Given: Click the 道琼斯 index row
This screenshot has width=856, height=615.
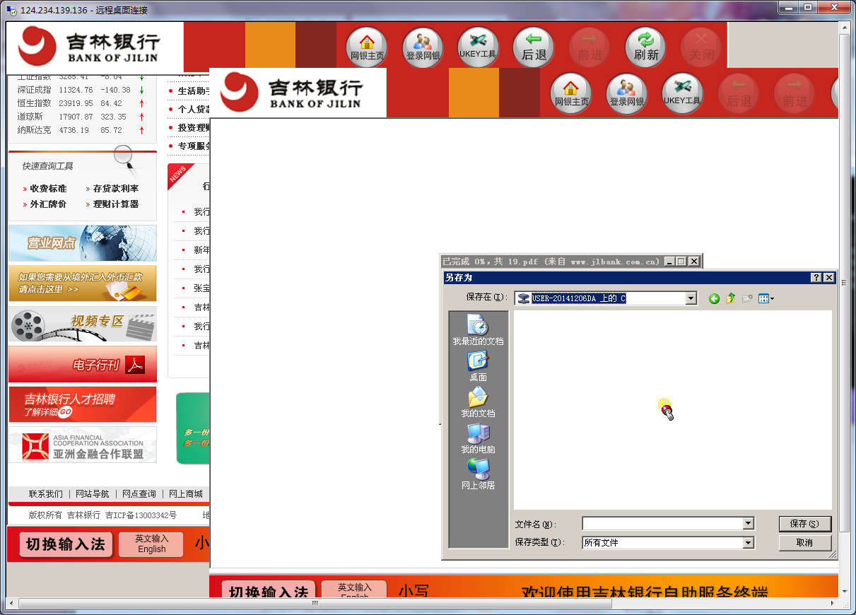Looking at the screenshot, I should [81, 117].
